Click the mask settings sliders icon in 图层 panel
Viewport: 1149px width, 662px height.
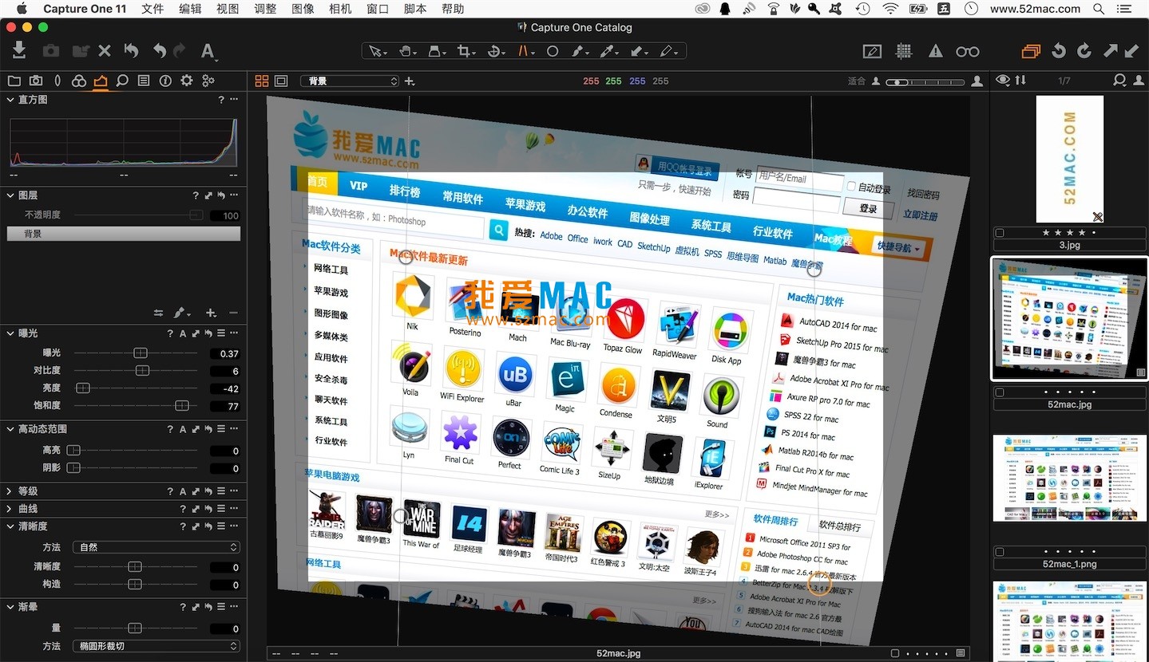click(x=158, y=313)
